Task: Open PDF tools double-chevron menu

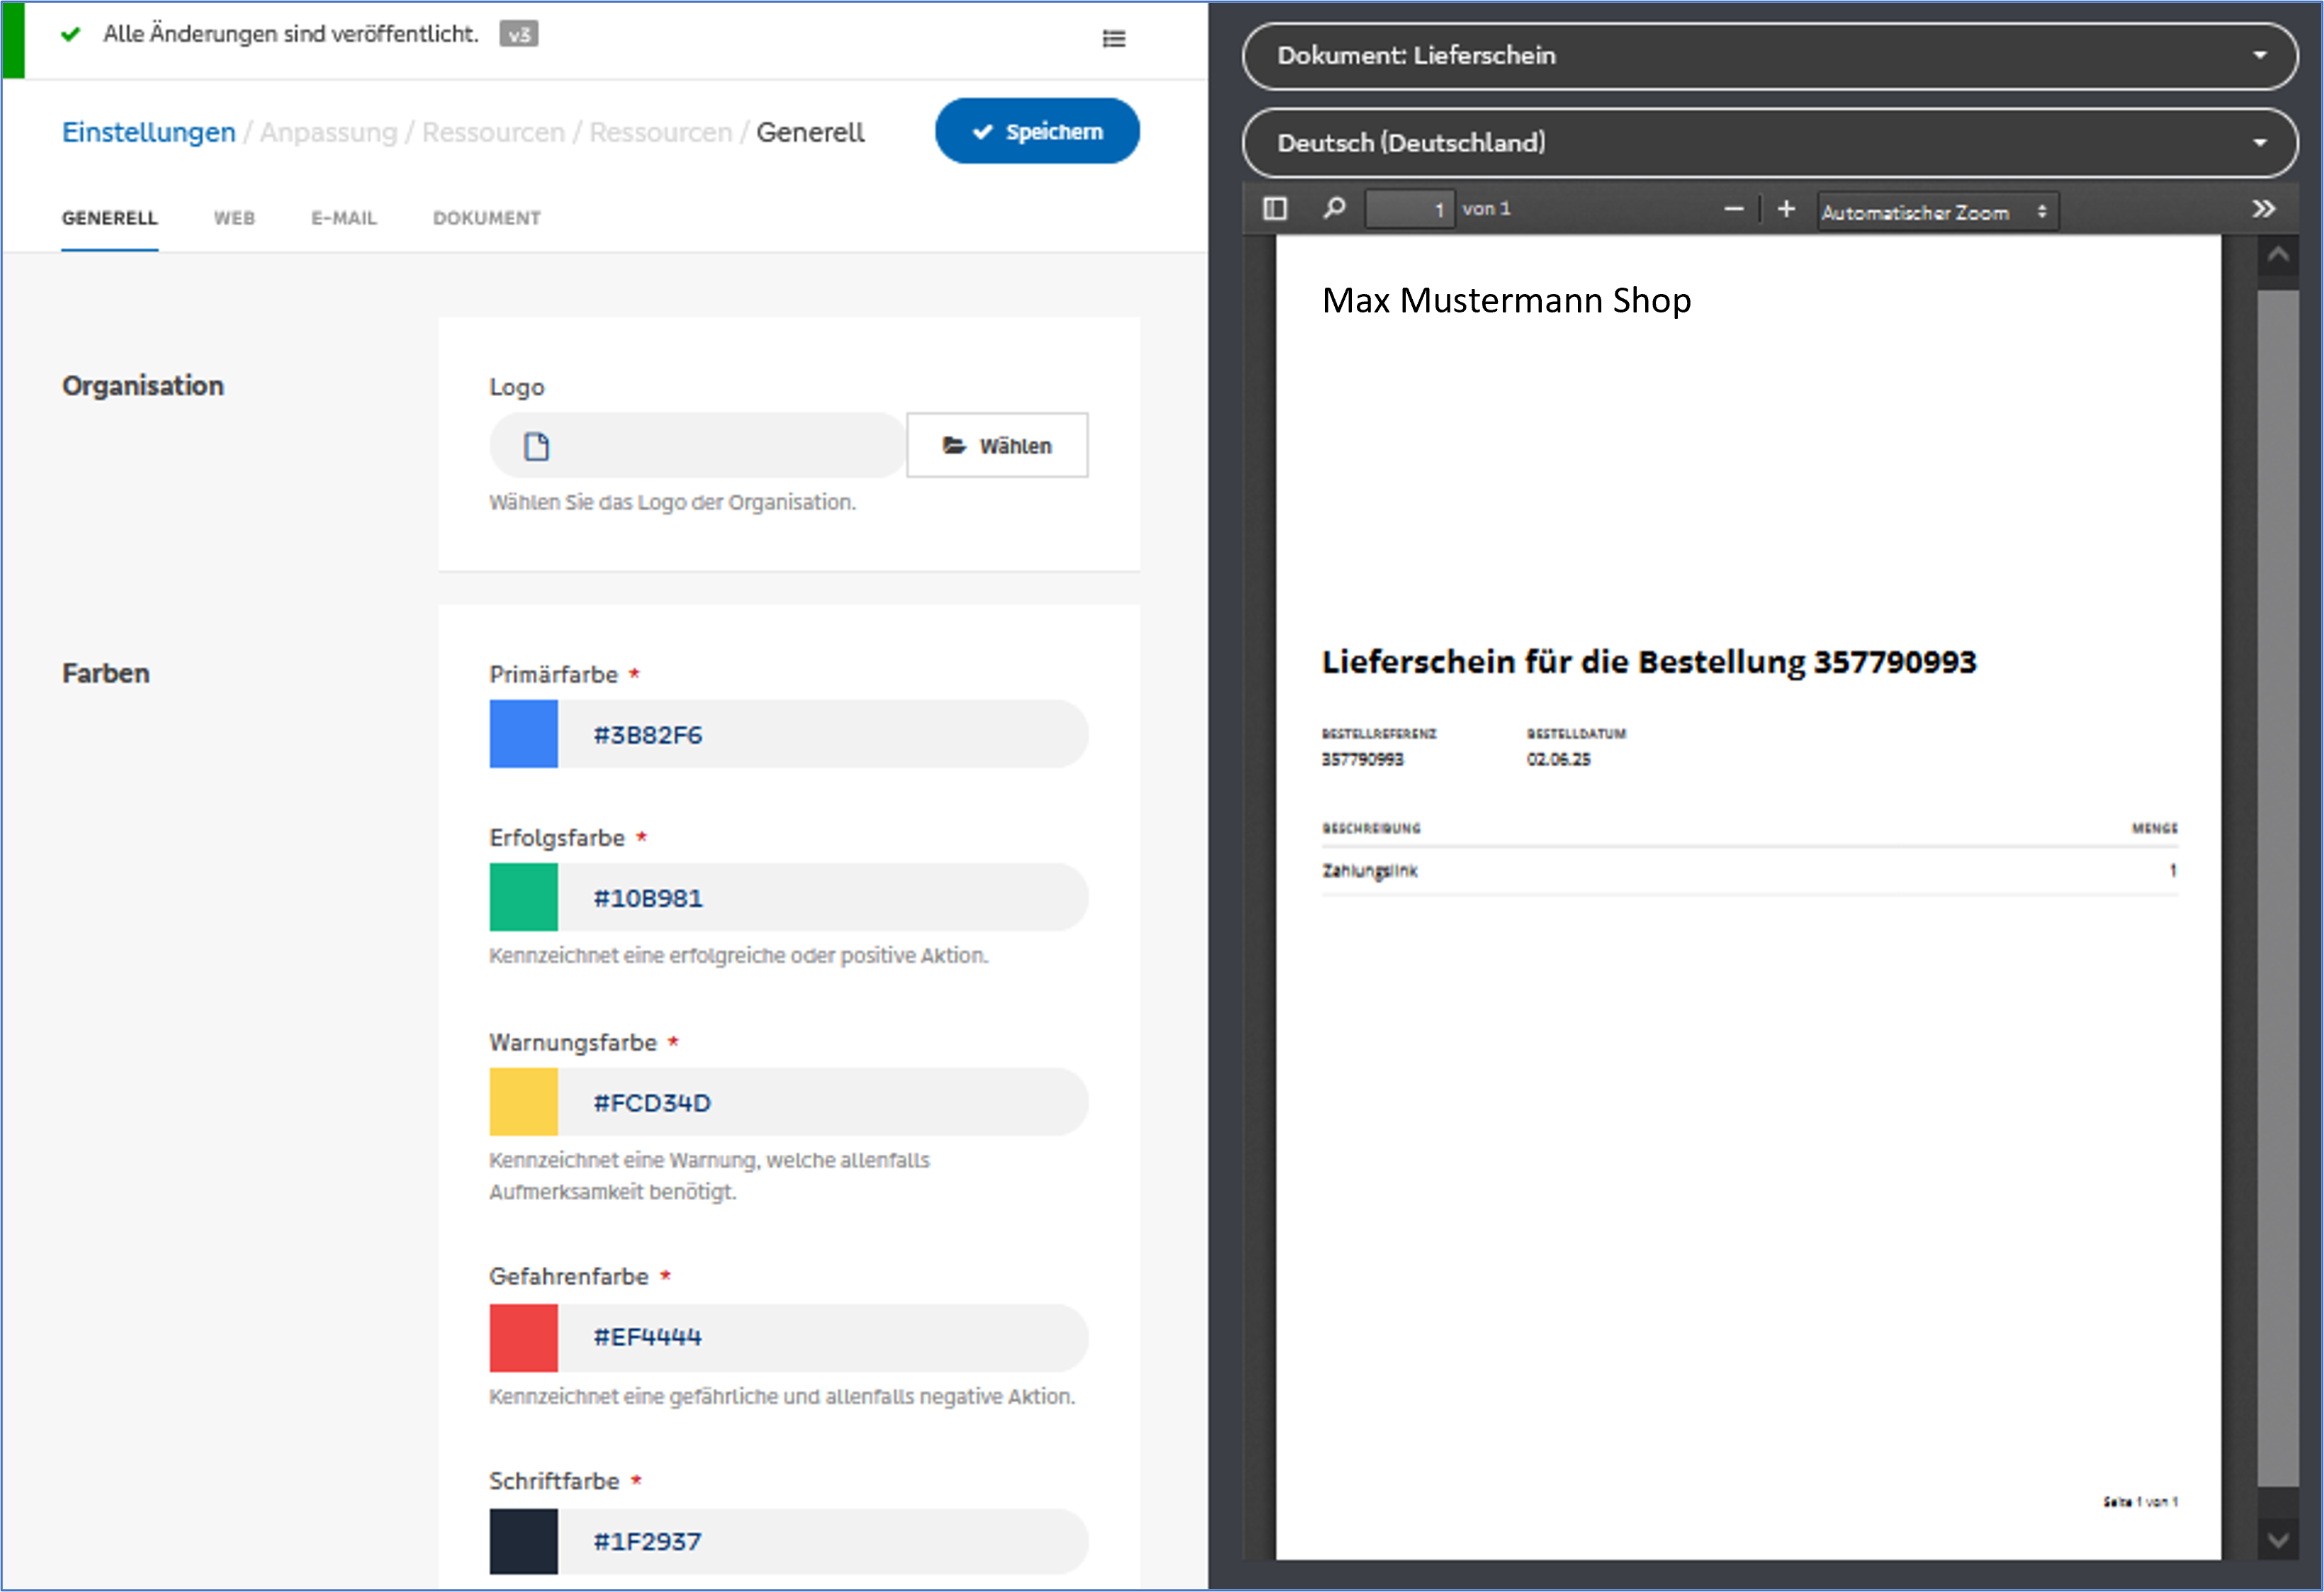Action: [x=2263, y=209]
